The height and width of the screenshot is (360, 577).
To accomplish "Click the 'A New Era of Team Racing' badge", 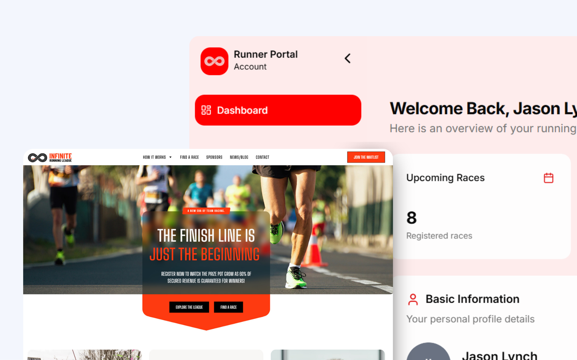I will (206, 211).
